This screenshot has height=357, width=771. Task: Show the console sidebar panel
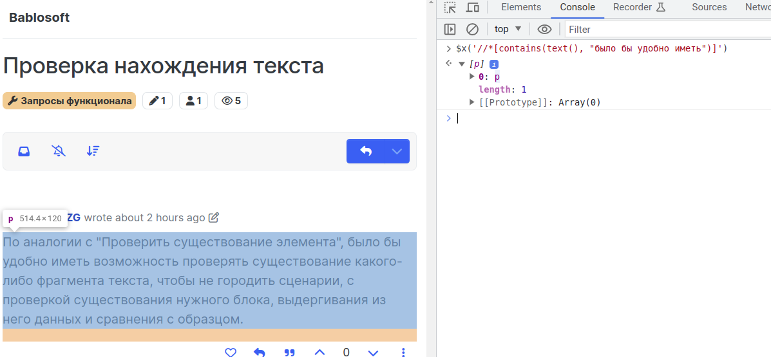point(450,29)
